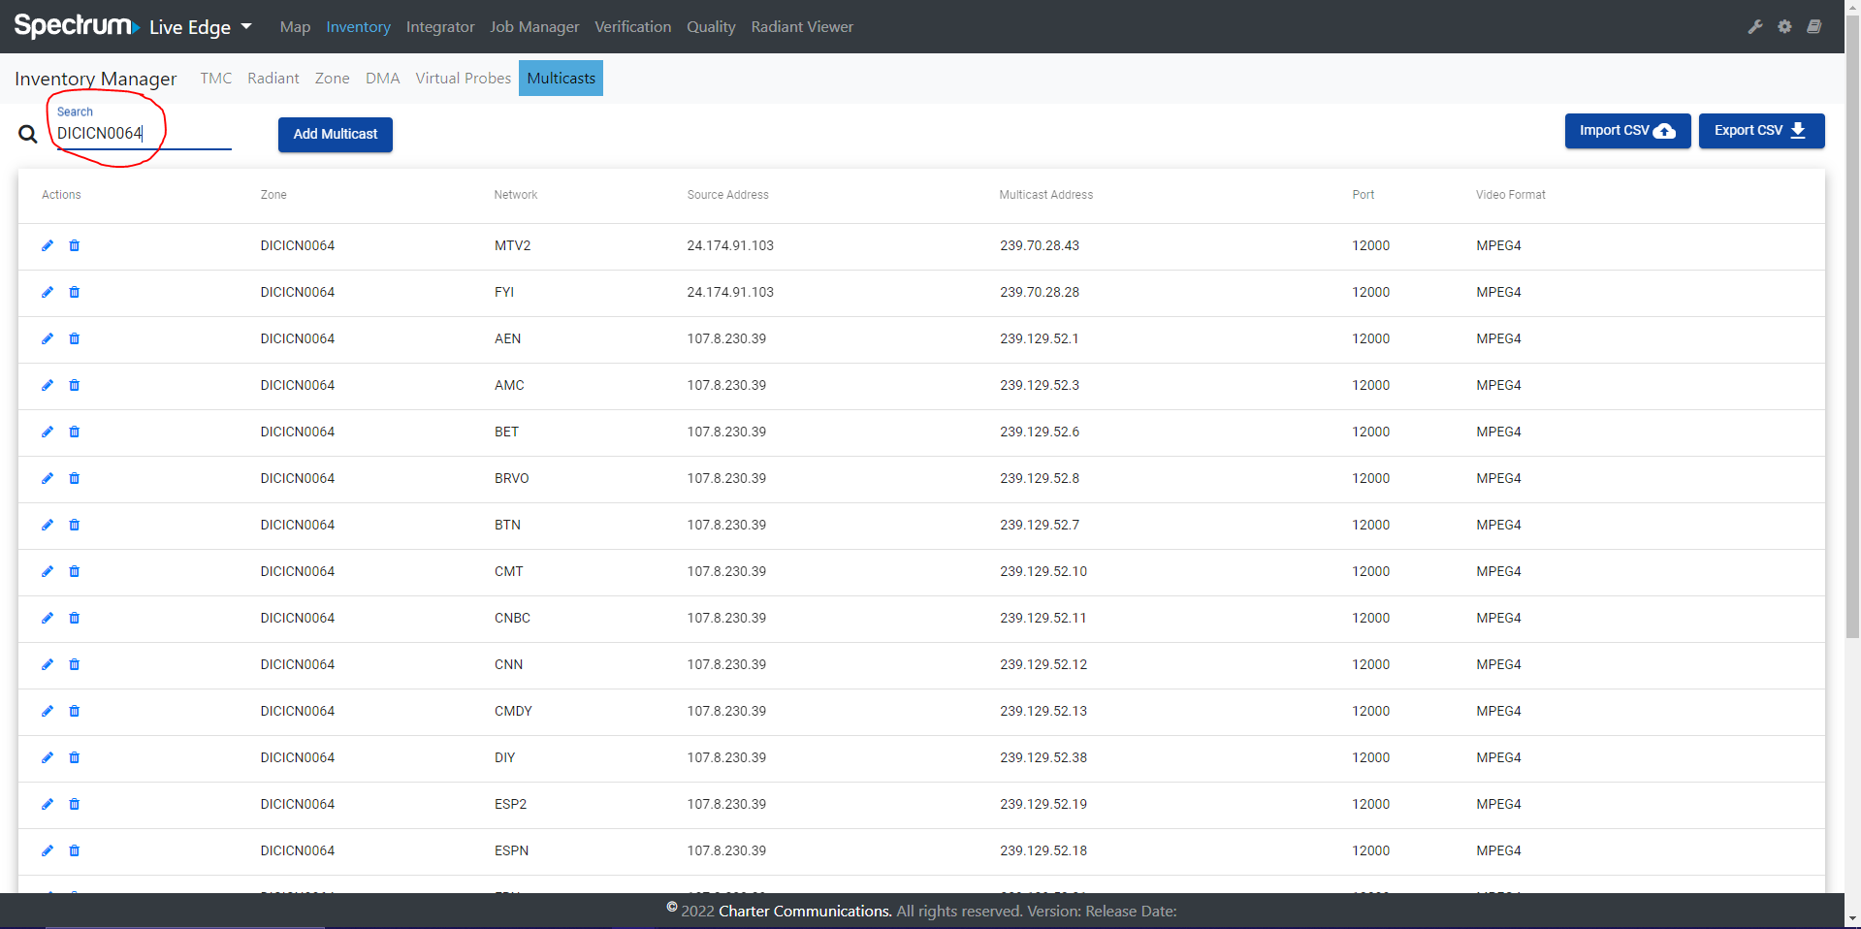Select multicast address 239.70.28.43
This screenshot has height=929, width=1861.
(1040, 245)
